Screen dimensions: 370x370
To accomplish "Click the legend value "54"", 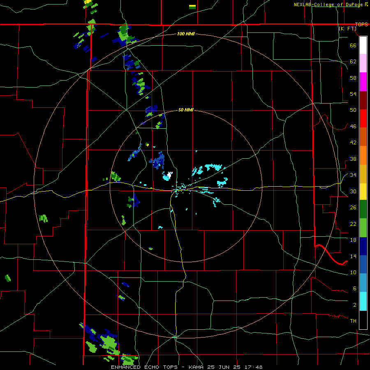I will click(x=353, y=94).
